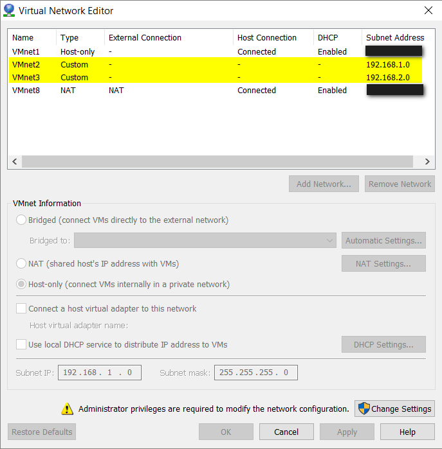Click Restore Defaults button
Screen dimensions: 442x449
[x=42, y=432]
